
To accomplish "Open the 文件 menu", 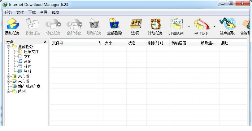I will coord(20,12).
